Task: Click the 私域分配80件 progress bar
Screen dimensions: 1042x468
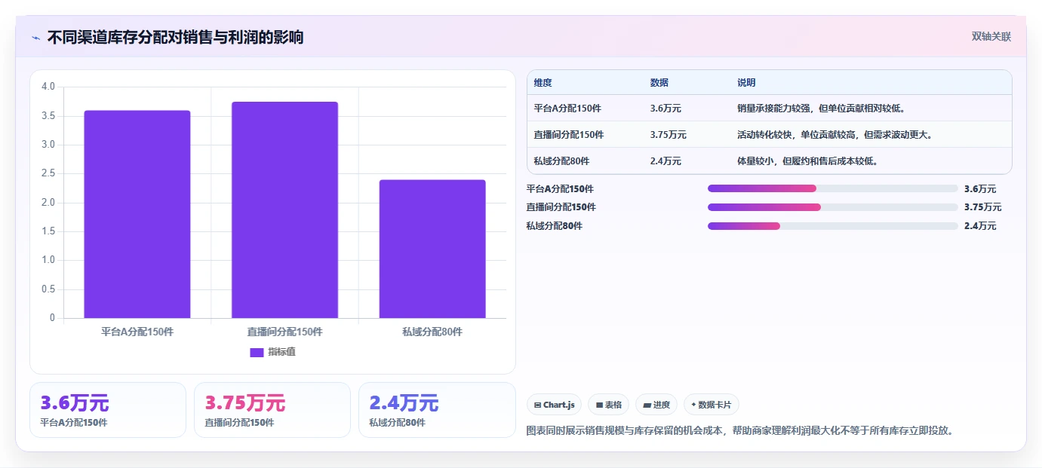Action: coord(832,226)
